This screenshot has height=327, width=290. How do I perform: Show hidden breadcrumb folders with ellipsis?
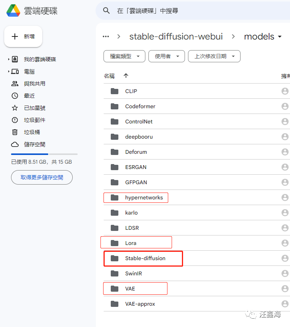[106, 36]
